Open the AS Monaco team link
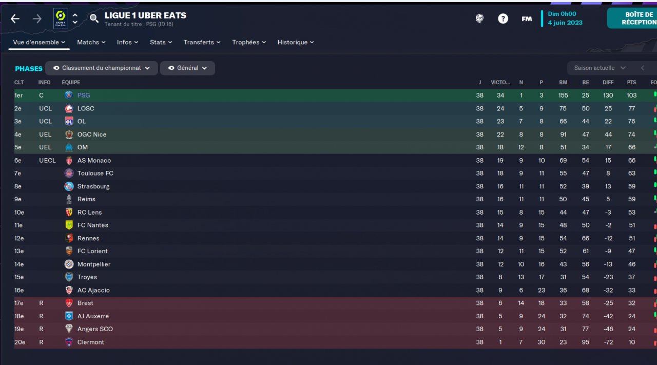657x365 pixels. click(x=94, y=161)
